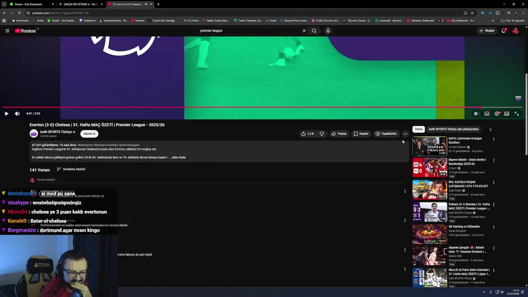Open Bayern Münih - Union Berlin thumbnail
This screenshot has height=297, width=528.
click(429, 167)
